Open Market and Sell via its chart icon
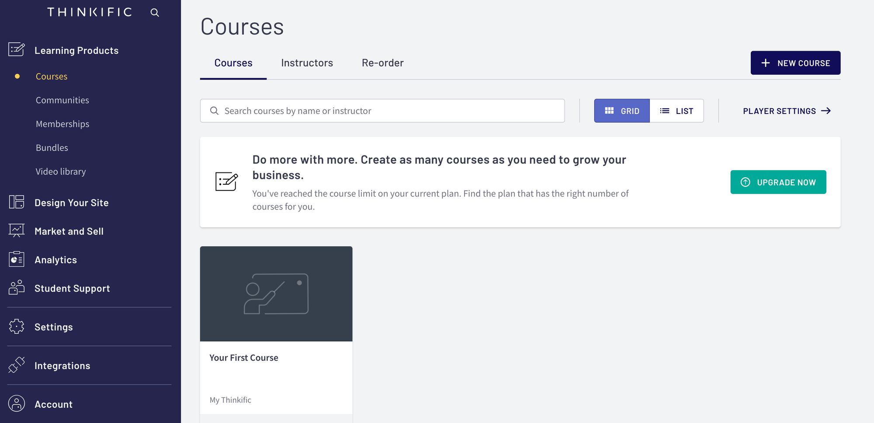 (x=16, y=230)
